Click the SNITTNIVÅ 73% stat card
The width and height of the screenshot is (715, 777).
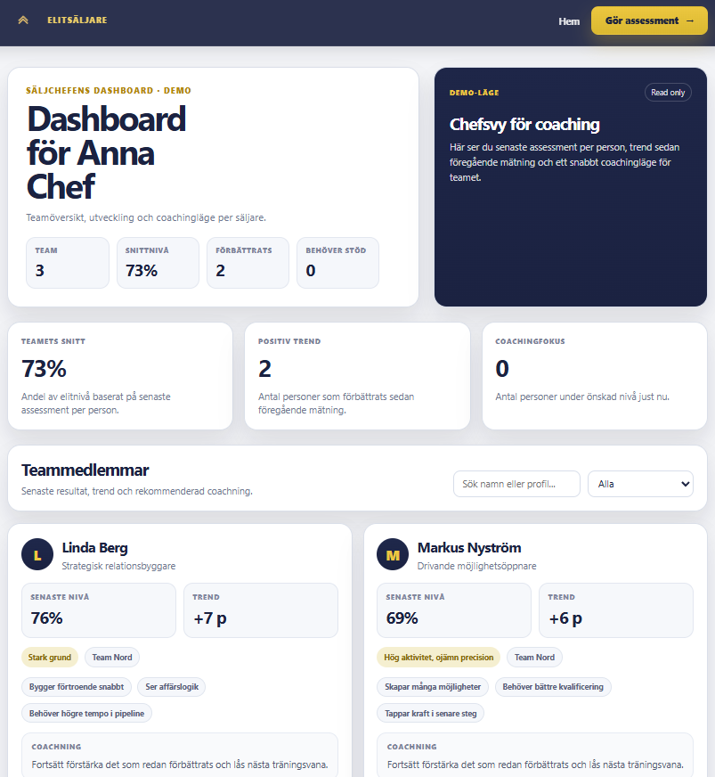pos(158,262)
